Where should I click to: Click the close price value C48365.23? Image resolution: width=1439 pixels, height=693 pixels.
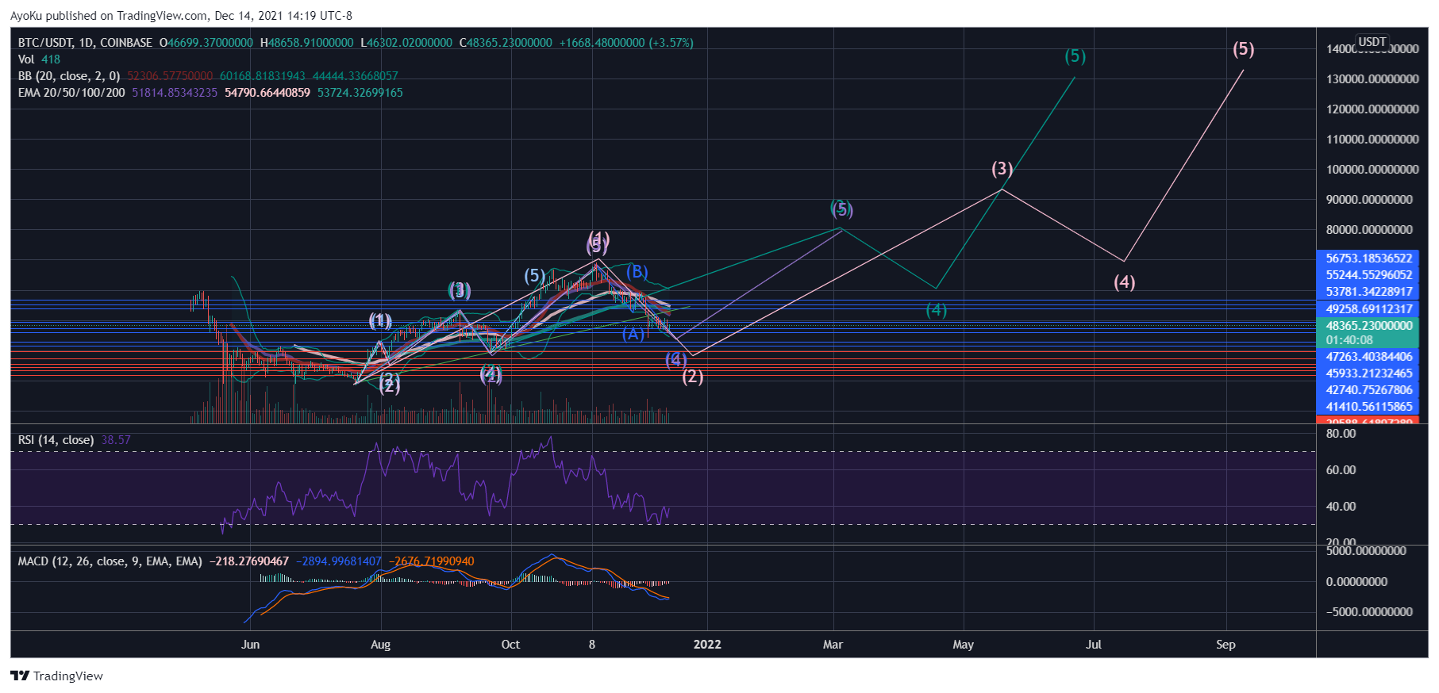506,43
